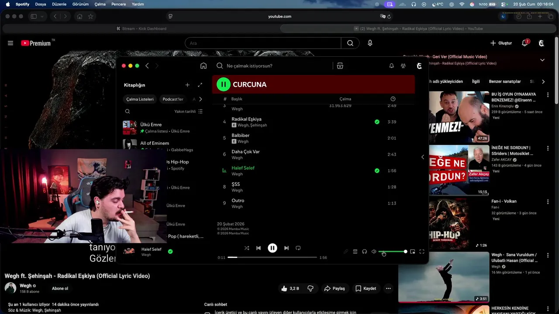This screenshot has width=559, height=314.
Task: Open the Pencere menu
Action: pyautogui.click(x=118, y=4)
